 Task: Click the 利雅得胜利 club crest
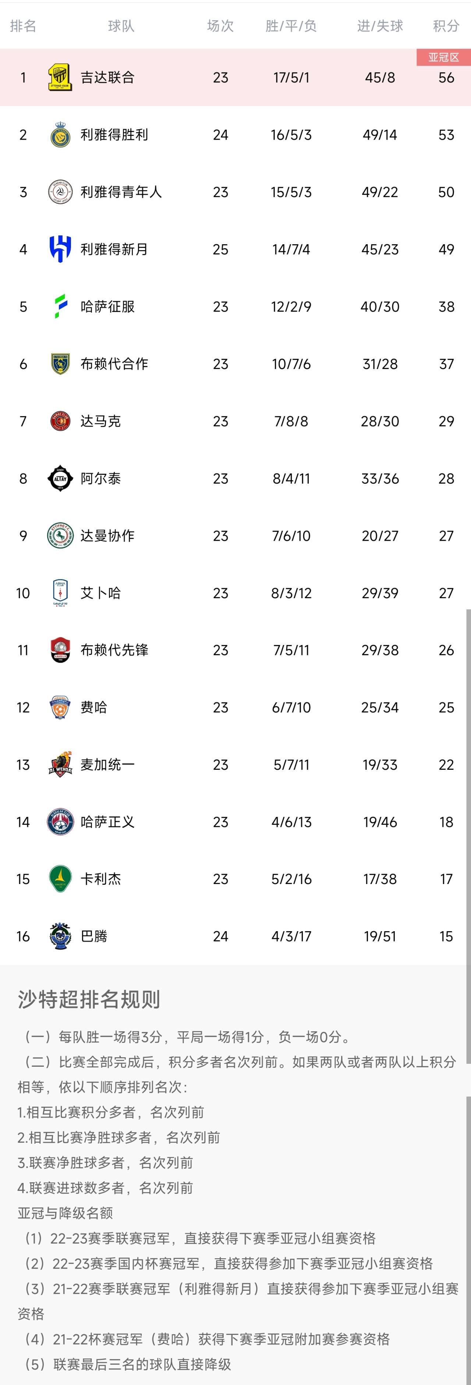(x=60, y=135)
